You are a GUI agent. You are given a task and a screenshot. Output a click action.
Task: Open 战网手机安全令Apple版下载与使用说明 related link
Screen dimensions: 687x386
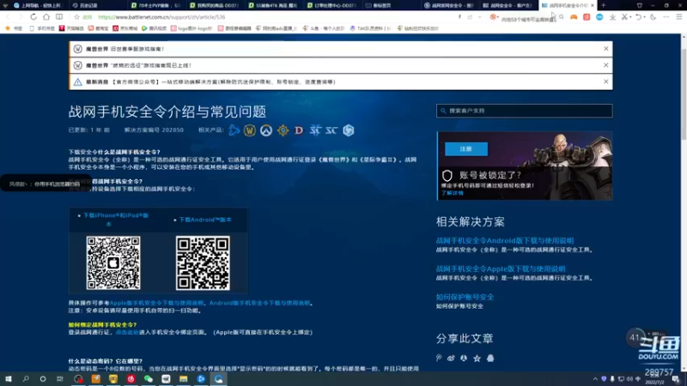point(501,268)
